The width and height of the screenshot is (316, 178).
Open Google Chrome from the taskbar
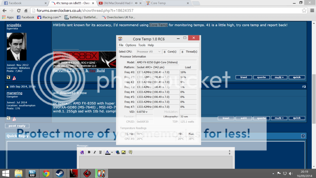click(x=46, y=173)
